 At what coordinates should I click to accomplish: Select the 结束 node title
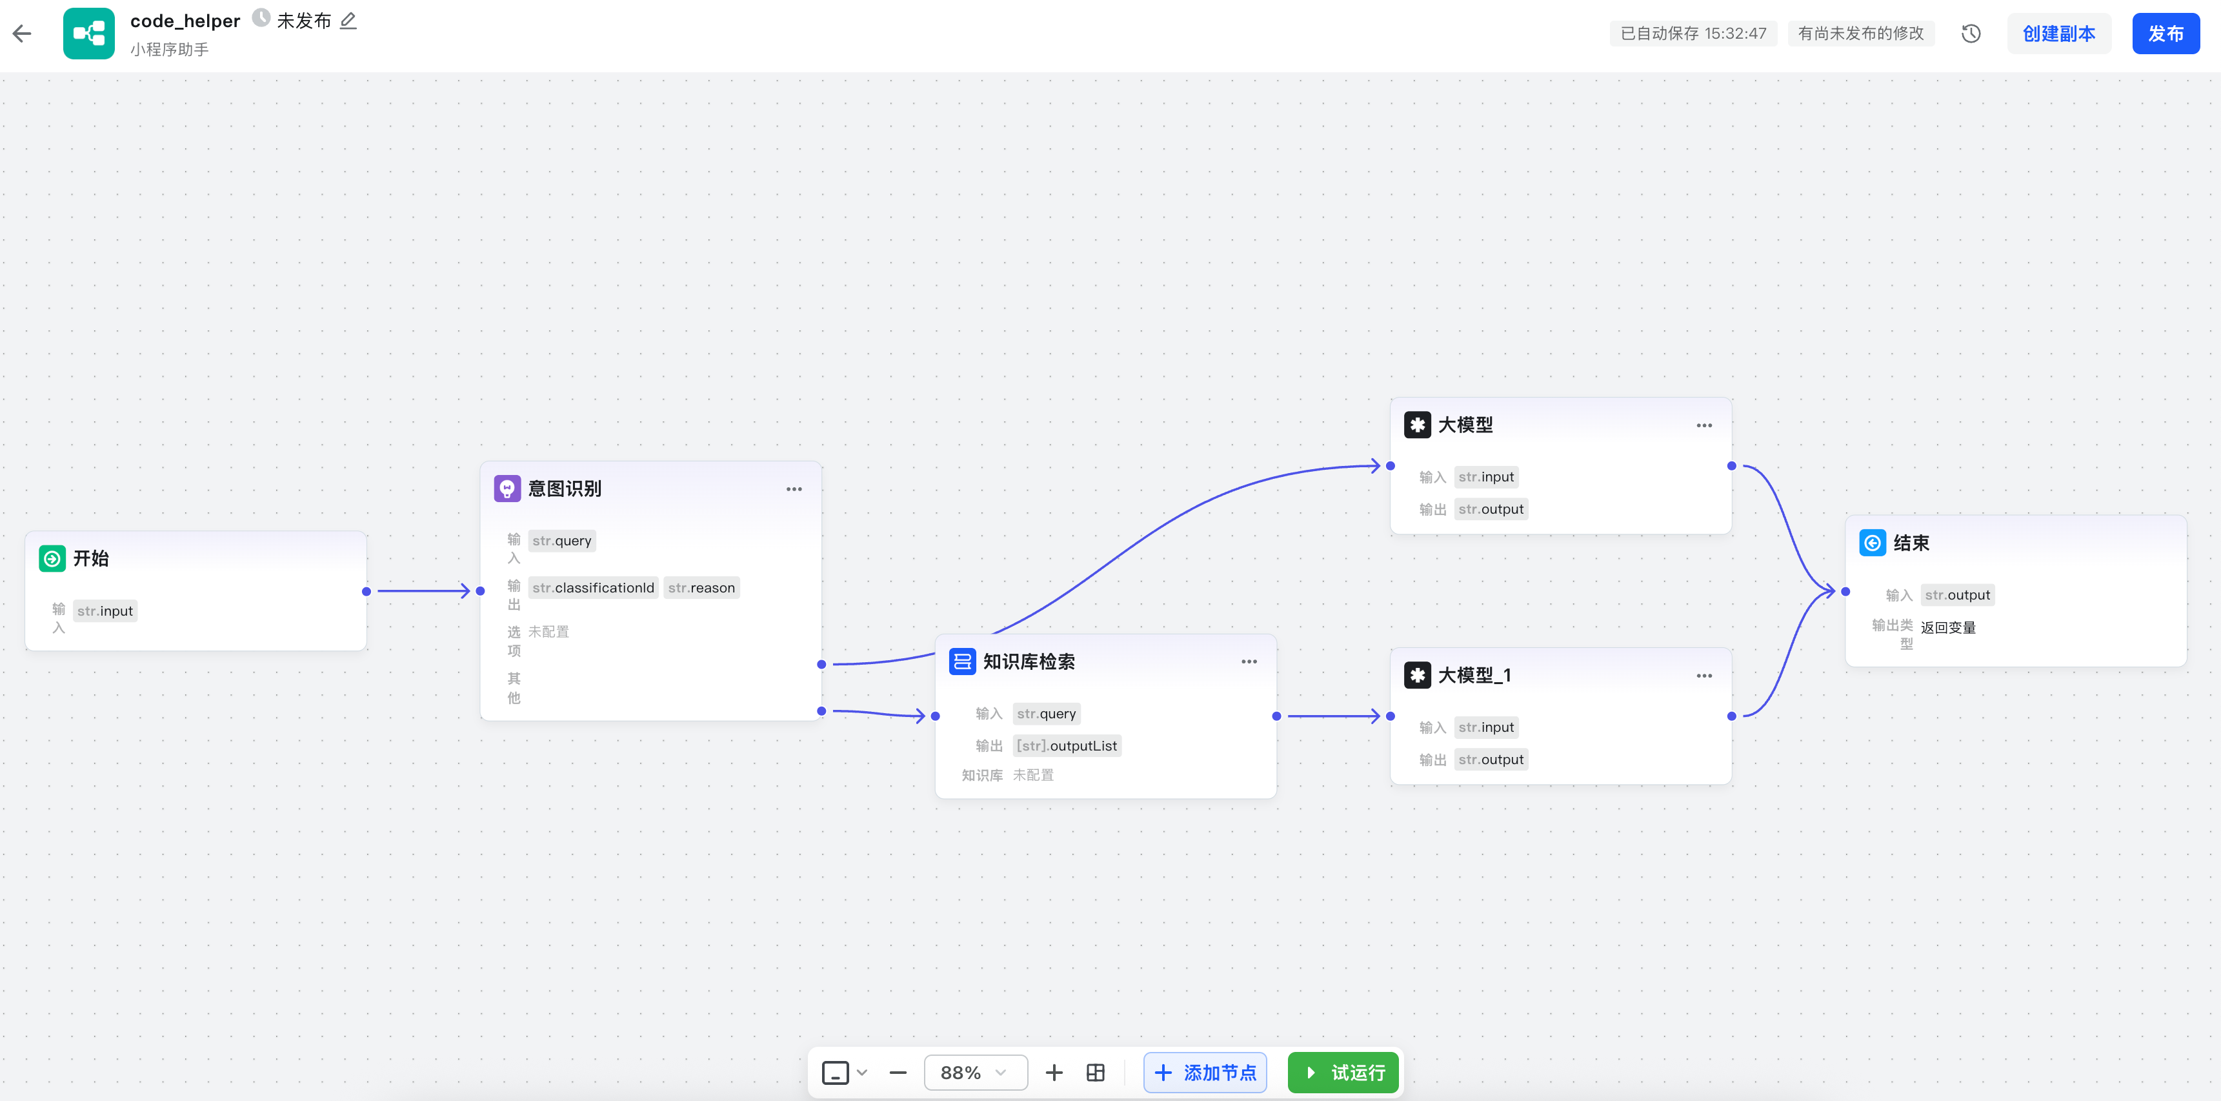[1911, 543]
